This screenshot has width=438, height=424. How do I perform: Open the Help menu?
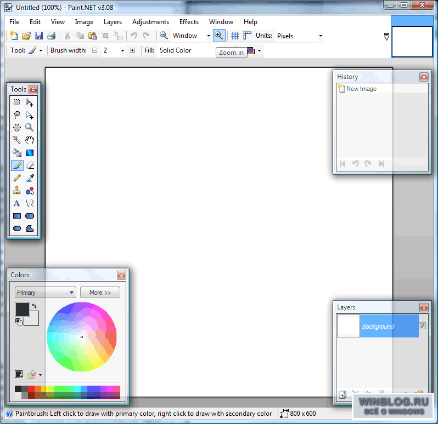(250, 22)
